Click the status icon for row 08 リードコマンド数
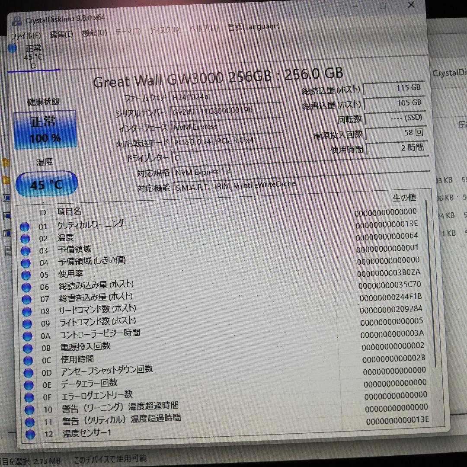The image size is (467, 467). 27,311
